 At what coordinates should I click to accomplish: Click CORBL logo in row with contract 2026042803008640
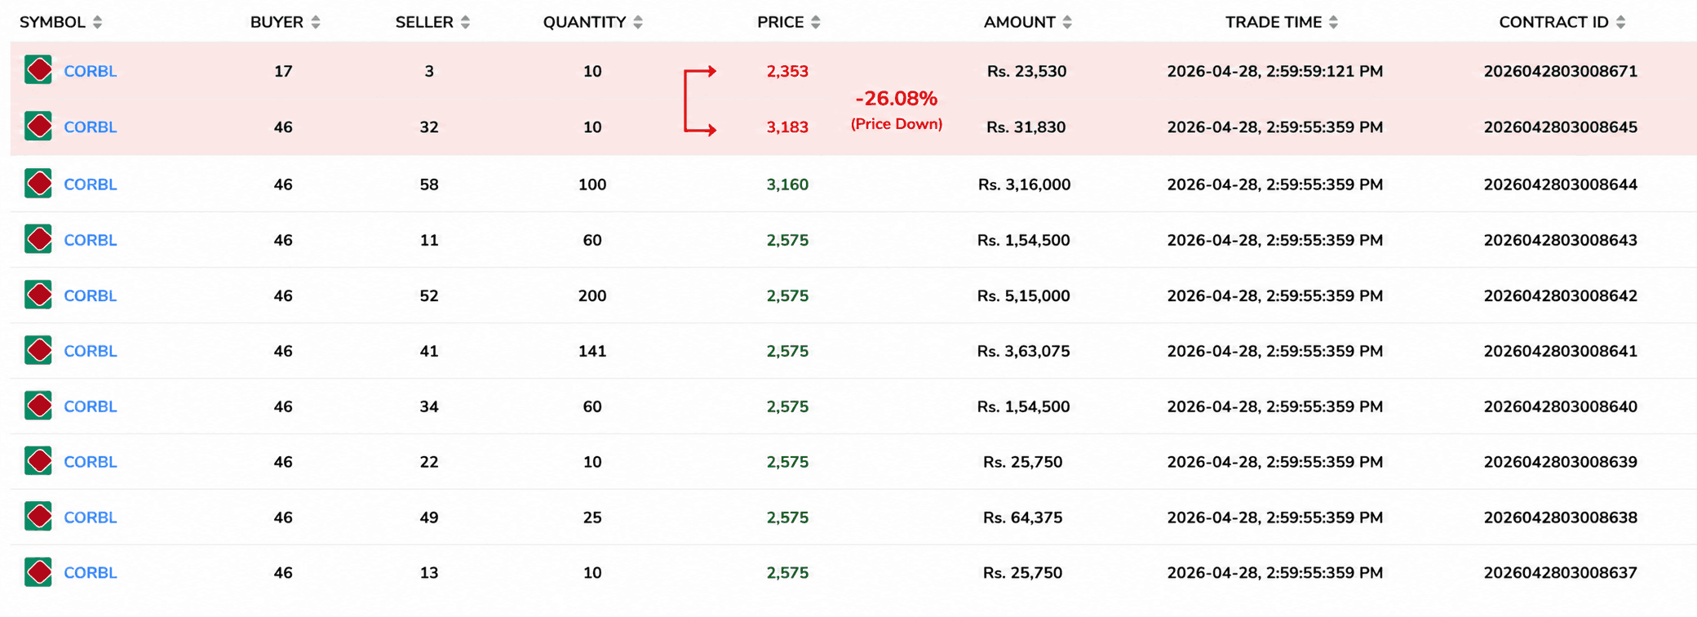(x=38, y=406)
